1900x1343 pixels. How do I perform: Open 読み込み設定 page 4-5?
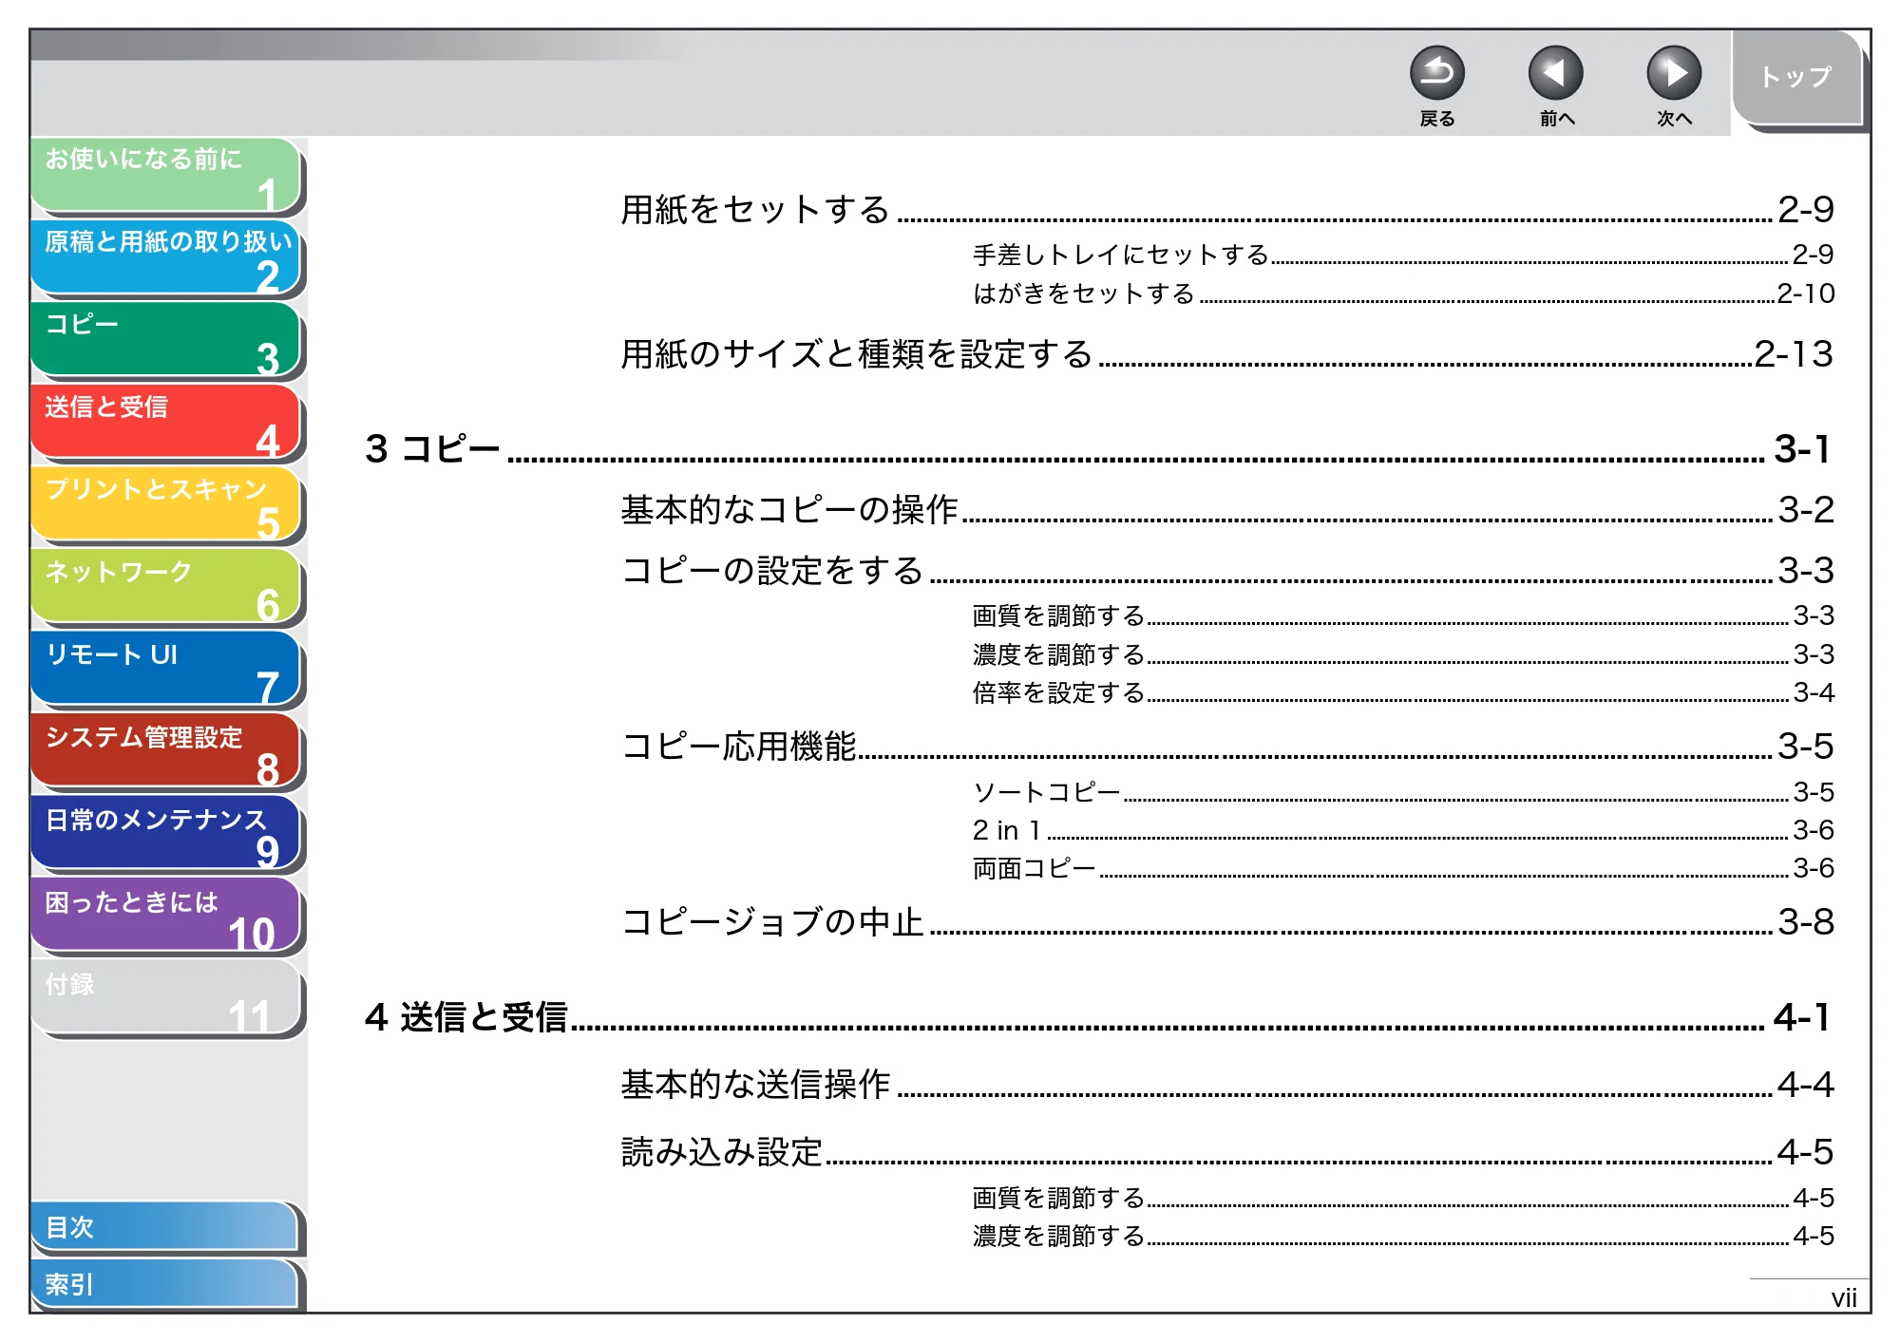(x=1226, y=1152)
